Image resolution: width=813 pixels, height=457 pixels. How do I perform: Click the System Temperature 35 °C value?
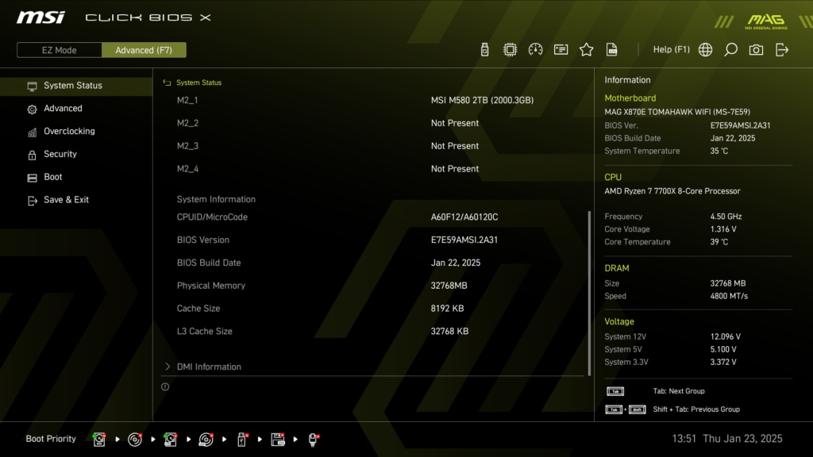tap(719, 151)
